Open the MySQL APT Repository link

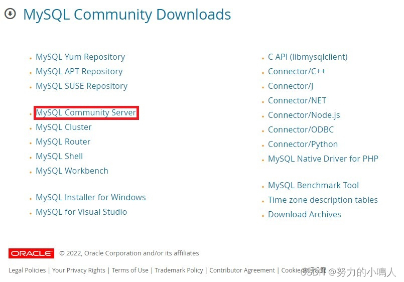pos(79,72)
